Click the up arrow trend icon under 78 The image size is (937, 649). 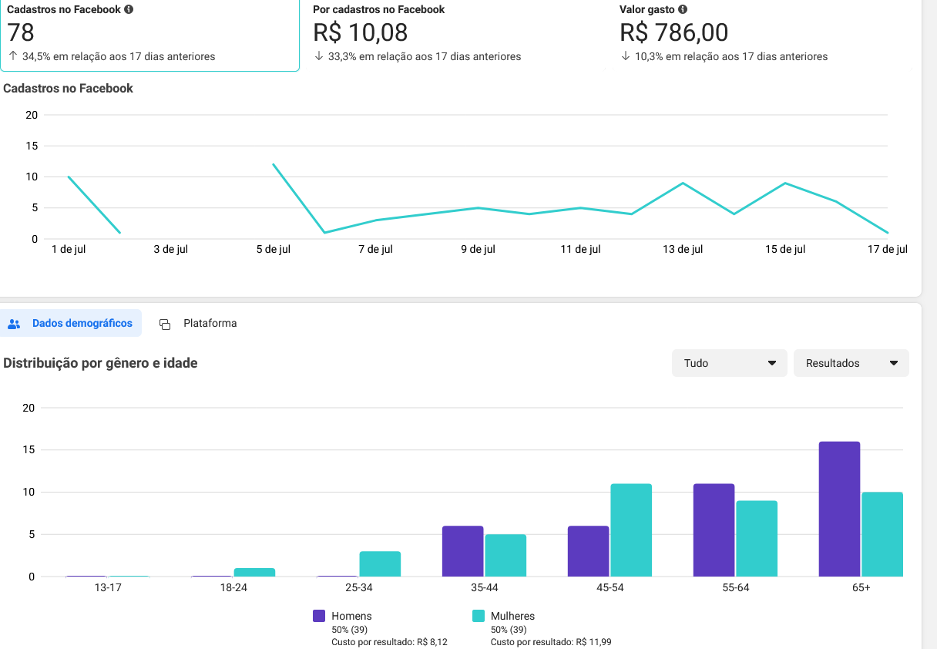13,56
